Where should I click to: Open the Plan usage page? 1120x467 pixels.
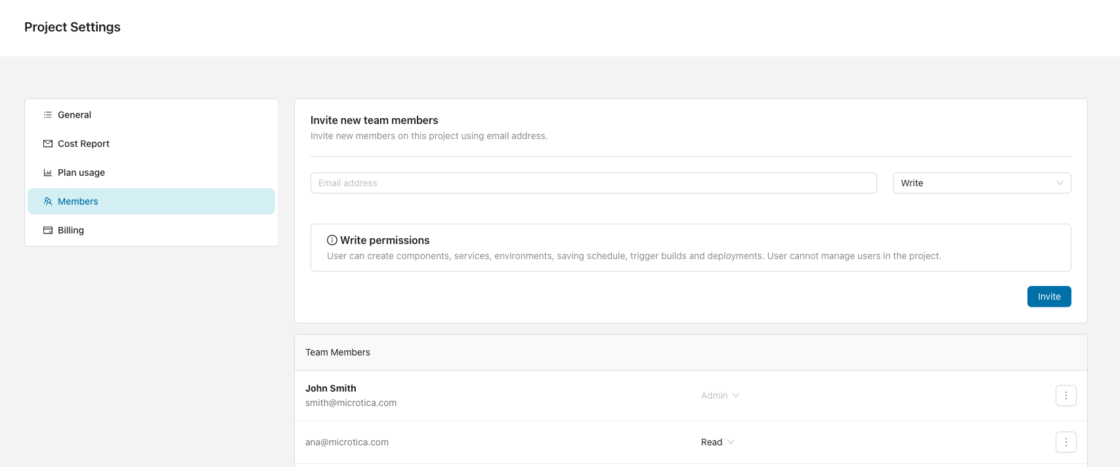(x=151, y=173)
